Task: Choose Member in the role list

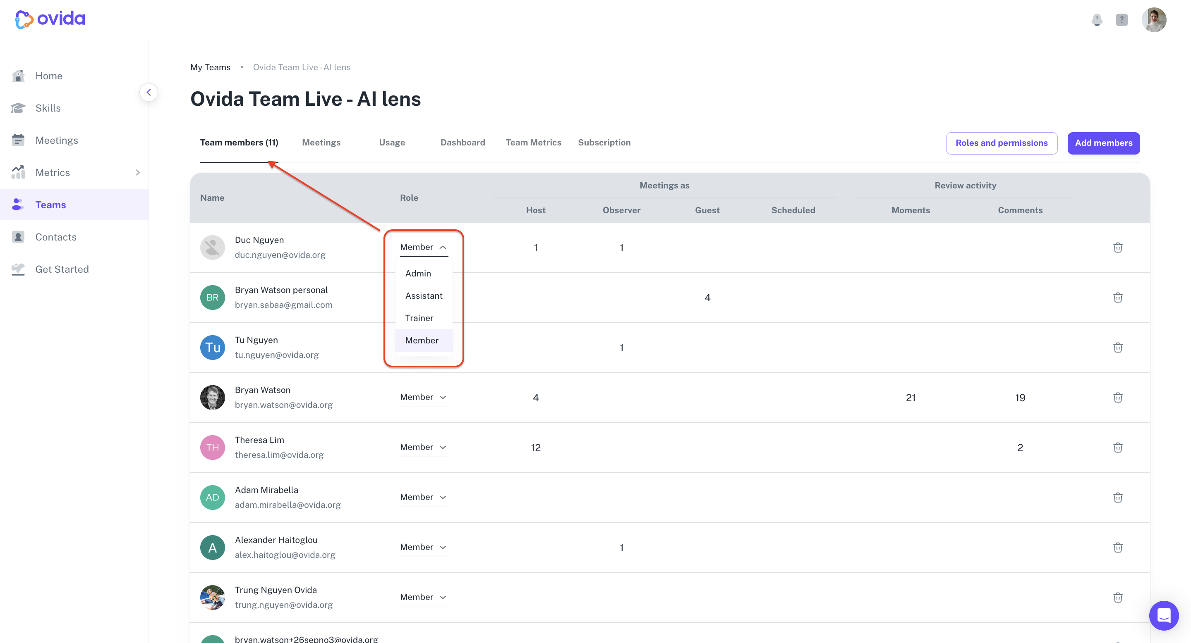Action: point(424,341)
